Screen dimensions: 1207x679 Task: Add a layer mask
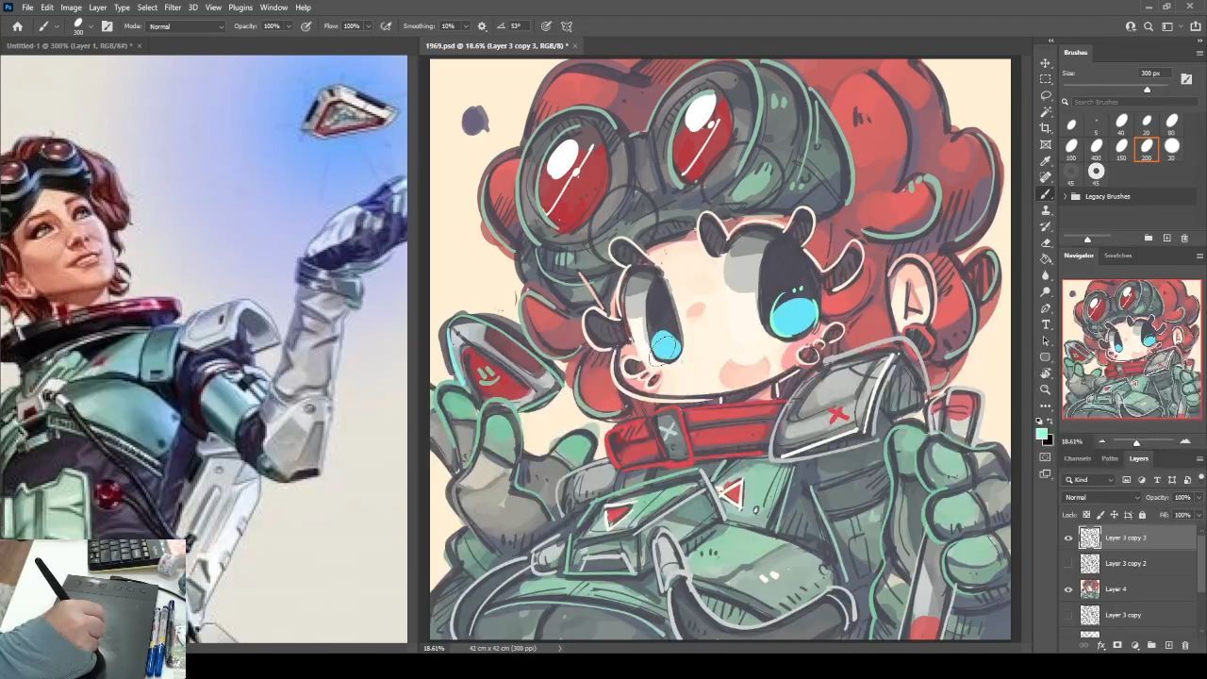1117,646
